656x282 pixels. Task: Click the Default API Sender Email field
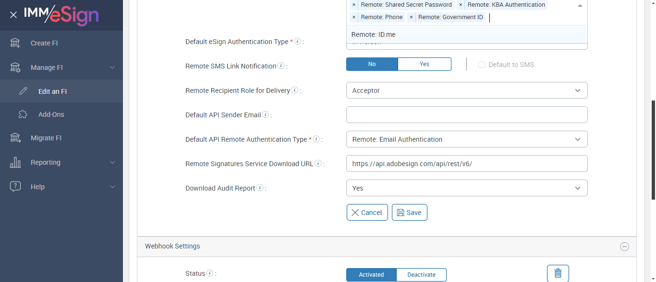click(x=466, y=115)
